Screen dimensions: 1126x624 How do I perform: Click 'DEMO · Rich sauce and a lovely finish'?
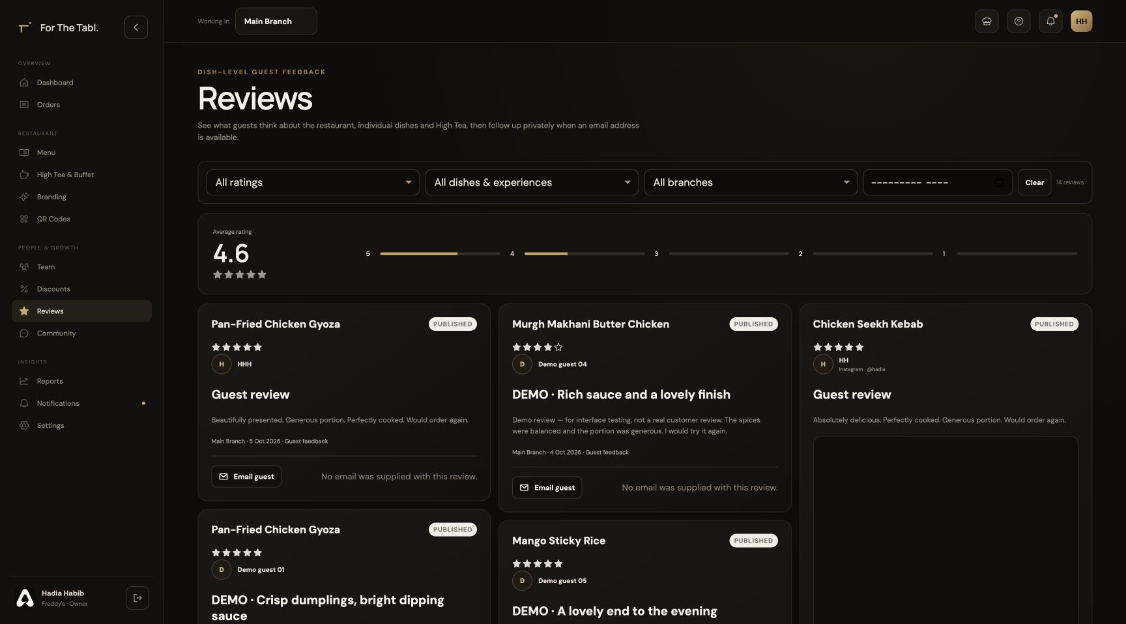point(621,395)
